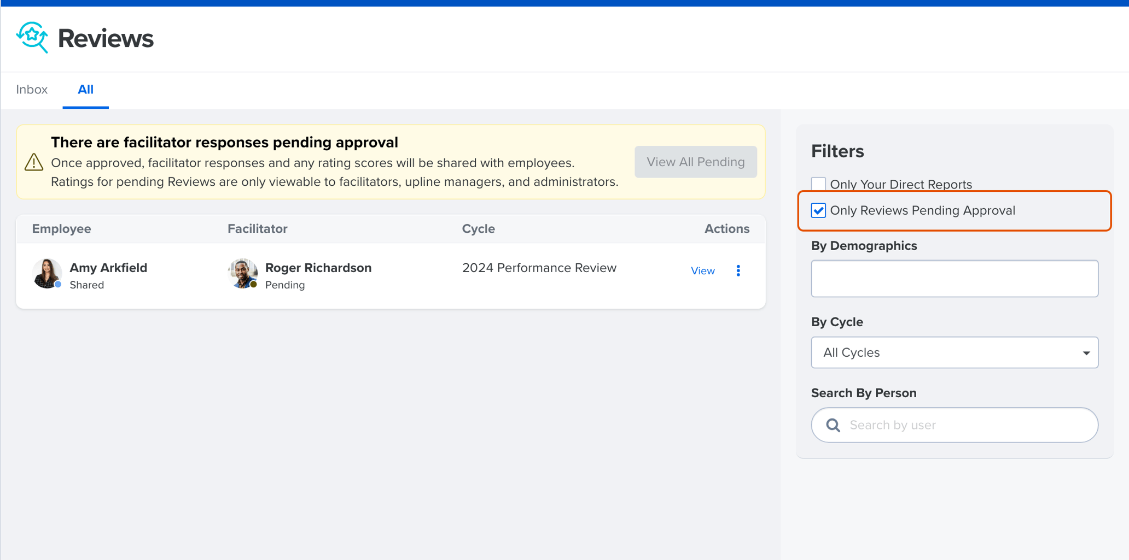Viewport: 1129px width, 560px height.
Task: Click the Employee column header
Action: (x=61, y=229)
